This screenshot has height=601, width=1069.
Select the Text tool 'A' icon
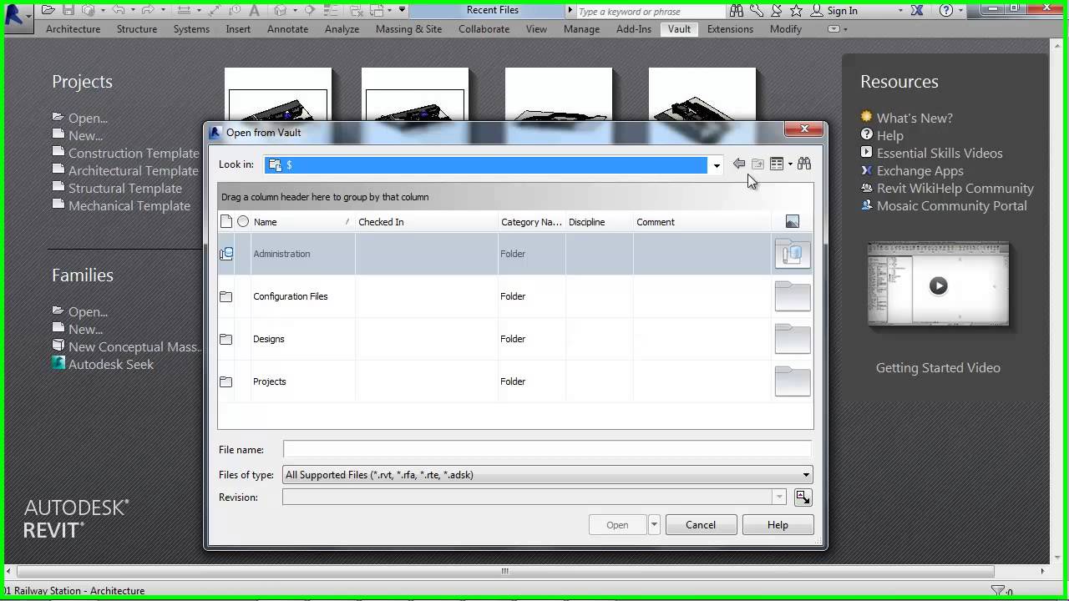(254, 10)
